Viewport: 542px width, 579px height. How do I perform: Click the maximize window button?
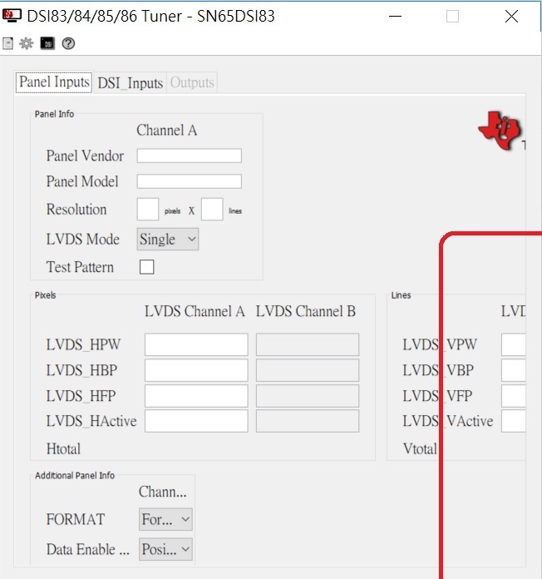pyautogui.click(x=452, y=17)
